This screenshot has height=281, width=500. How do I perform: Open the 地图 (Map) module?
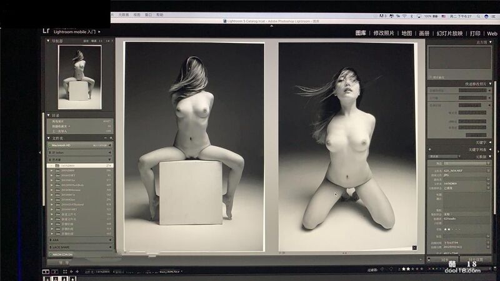(x=407, y=33)
